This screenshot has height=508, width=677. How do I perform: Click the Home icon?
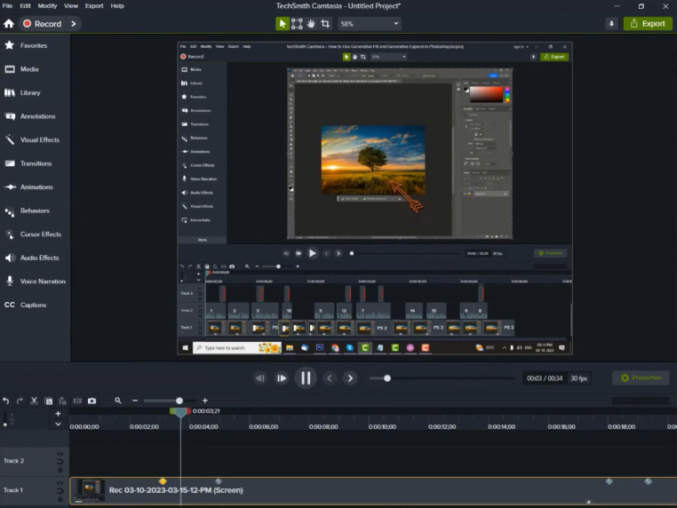point(9,24)
